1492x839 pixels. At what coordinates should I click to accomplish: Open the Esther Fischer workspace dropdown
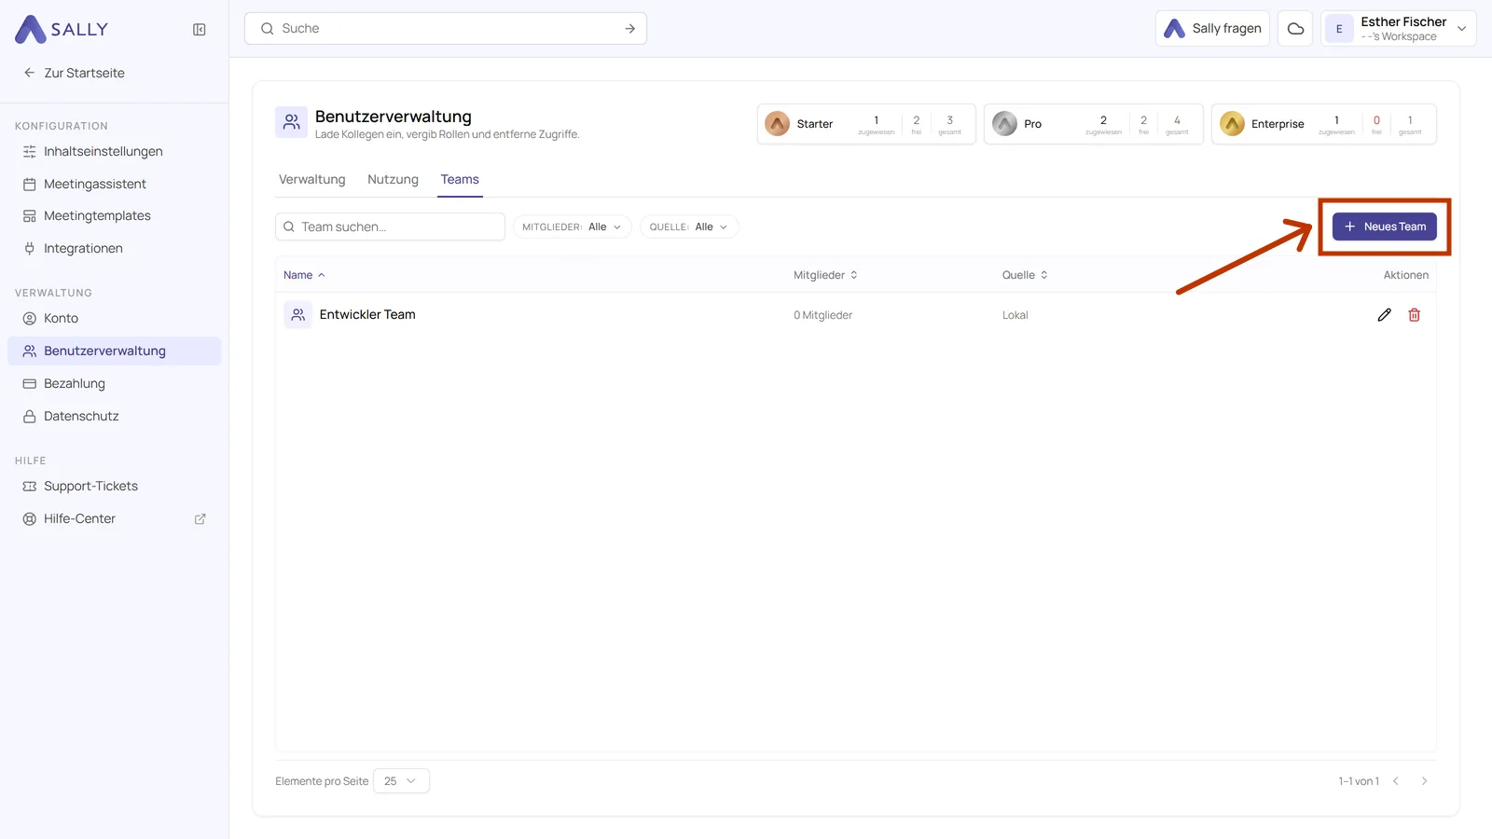pos(1399,29)
